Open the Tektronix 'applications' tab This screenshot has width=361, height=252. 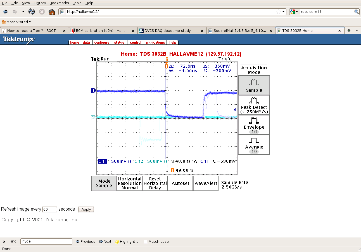tap(155, 42)
